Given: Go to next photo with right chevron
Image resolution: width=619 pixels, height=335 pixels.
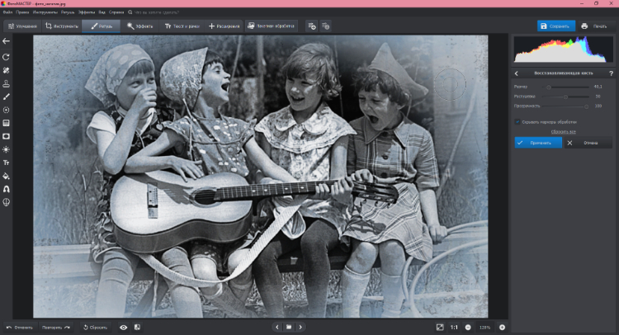Looking at the screenshot, I should (x=301, y=328).
